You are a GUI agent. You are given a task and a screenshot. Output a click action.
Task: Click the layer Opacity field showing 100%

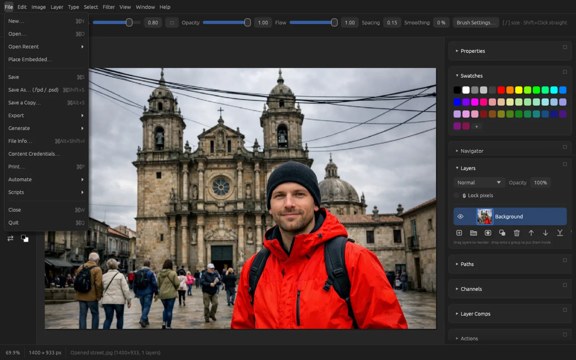pos(540,183)
